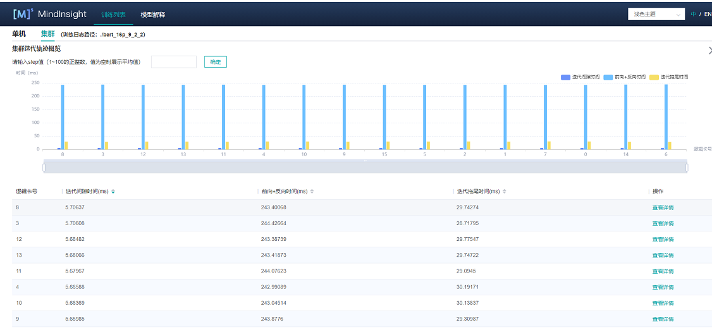View details for logical card 8

(663, 207)
